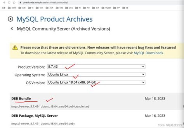Open the 'me' bookmark folder

click(x=86, y=8)
